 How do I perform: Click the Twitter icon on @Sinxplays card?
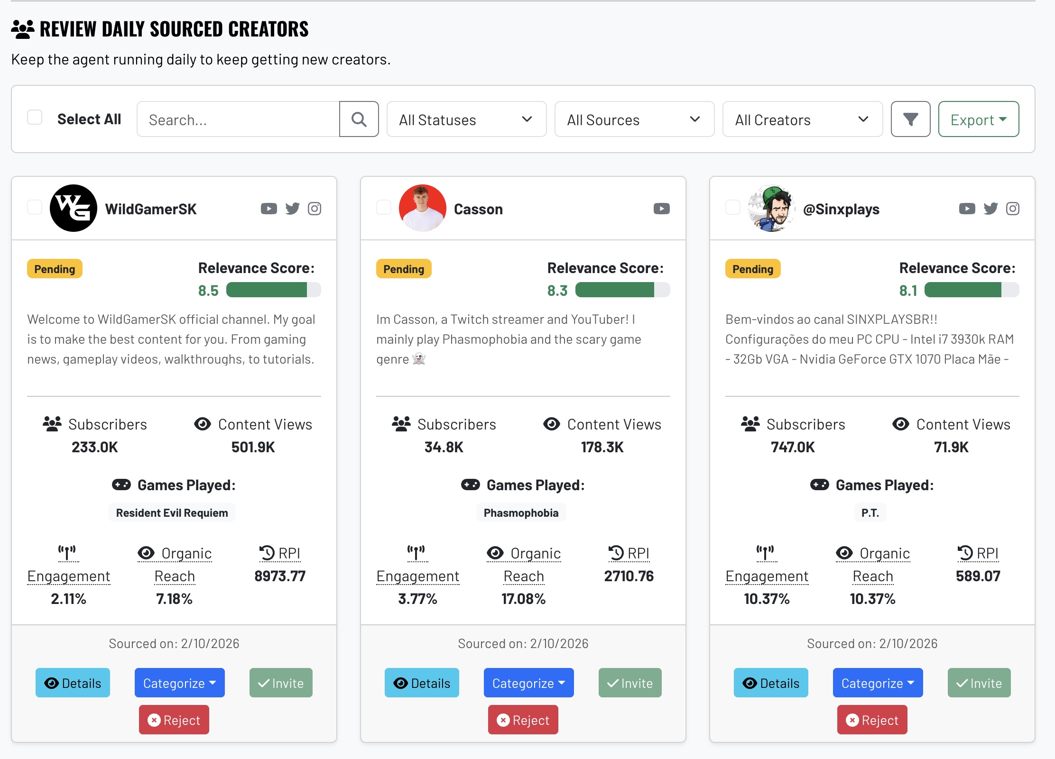(x=990, y=208)
